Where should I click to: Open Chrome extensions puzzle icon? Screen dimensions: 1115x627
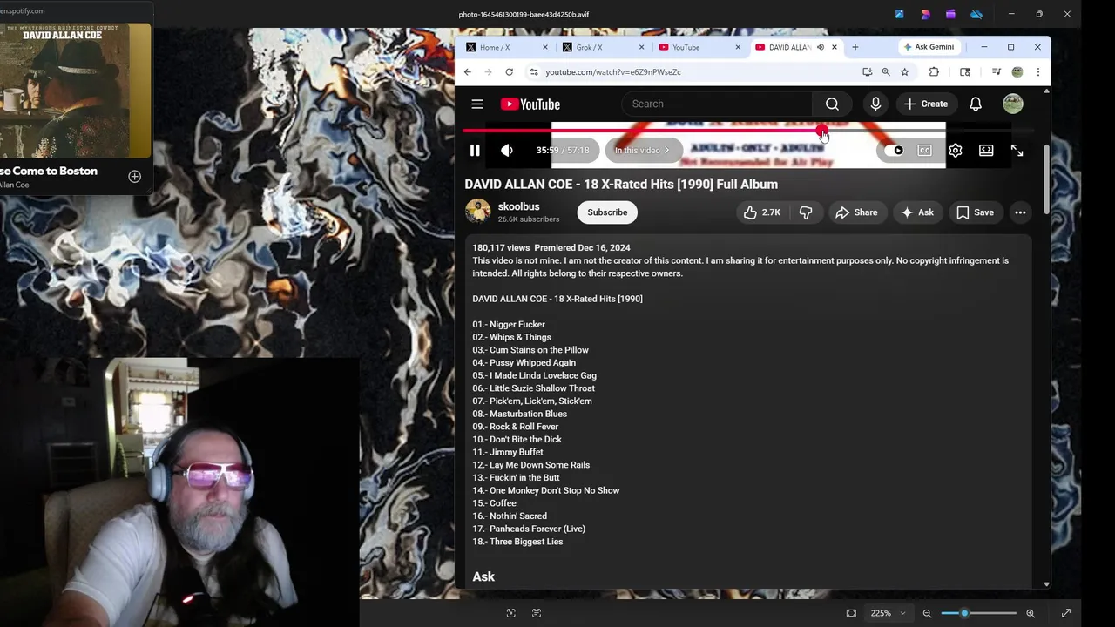pyautogui.click(x=934, y=72)
